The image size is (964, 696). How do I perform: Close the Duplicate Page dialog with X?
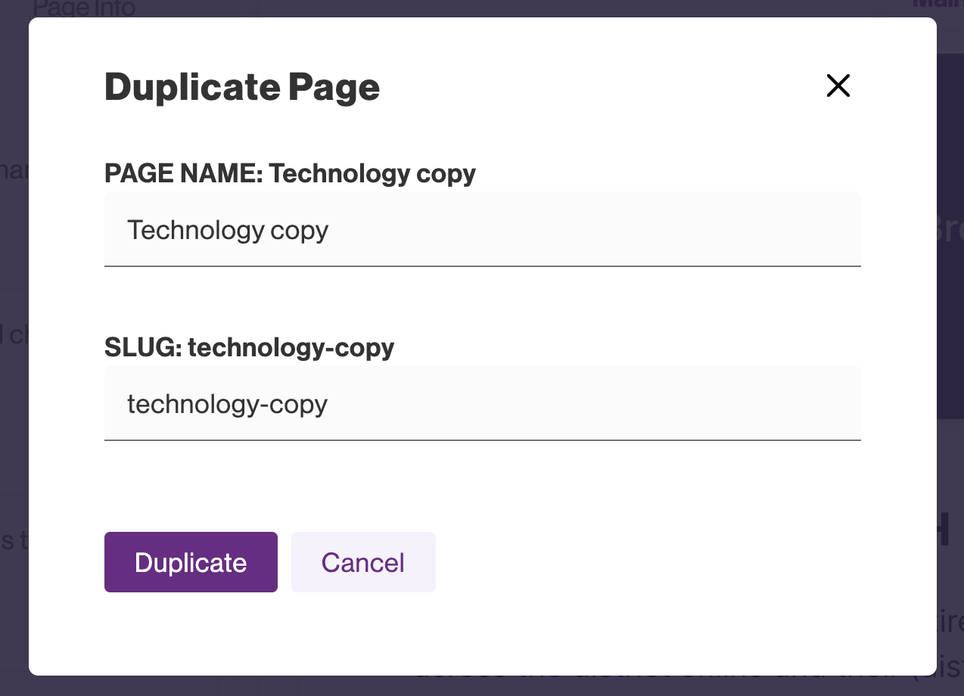point(838,86)
